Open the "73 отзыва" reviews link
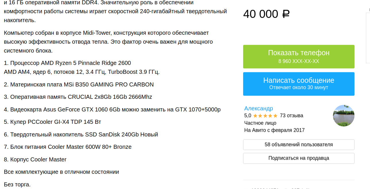This screenshot has height=189, width=370. pos(291,116)
